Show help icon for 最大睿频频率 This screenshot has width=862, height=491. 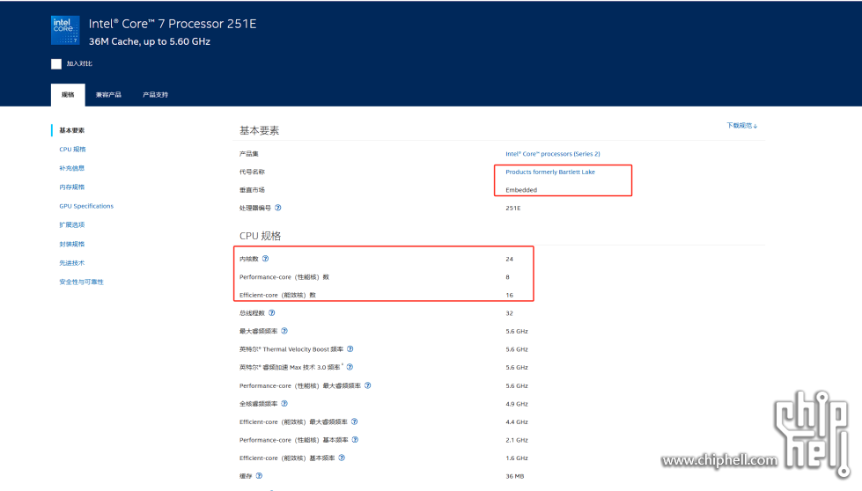[284, 331]
